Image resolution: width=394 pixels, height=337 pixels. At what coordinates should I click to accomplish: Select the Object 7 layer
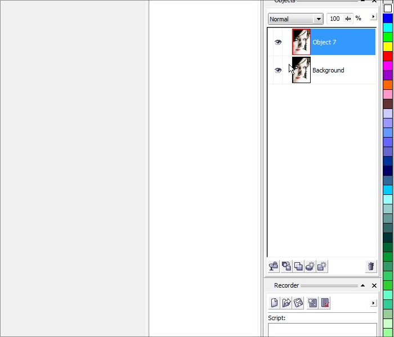click(342, 42)
